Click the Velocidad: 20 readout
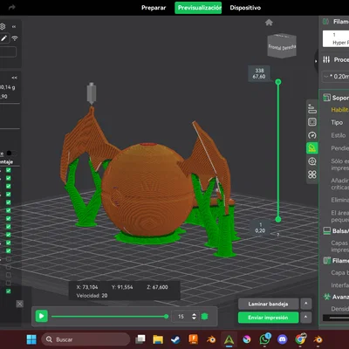 pyautogui.click(x=92, y=296)
